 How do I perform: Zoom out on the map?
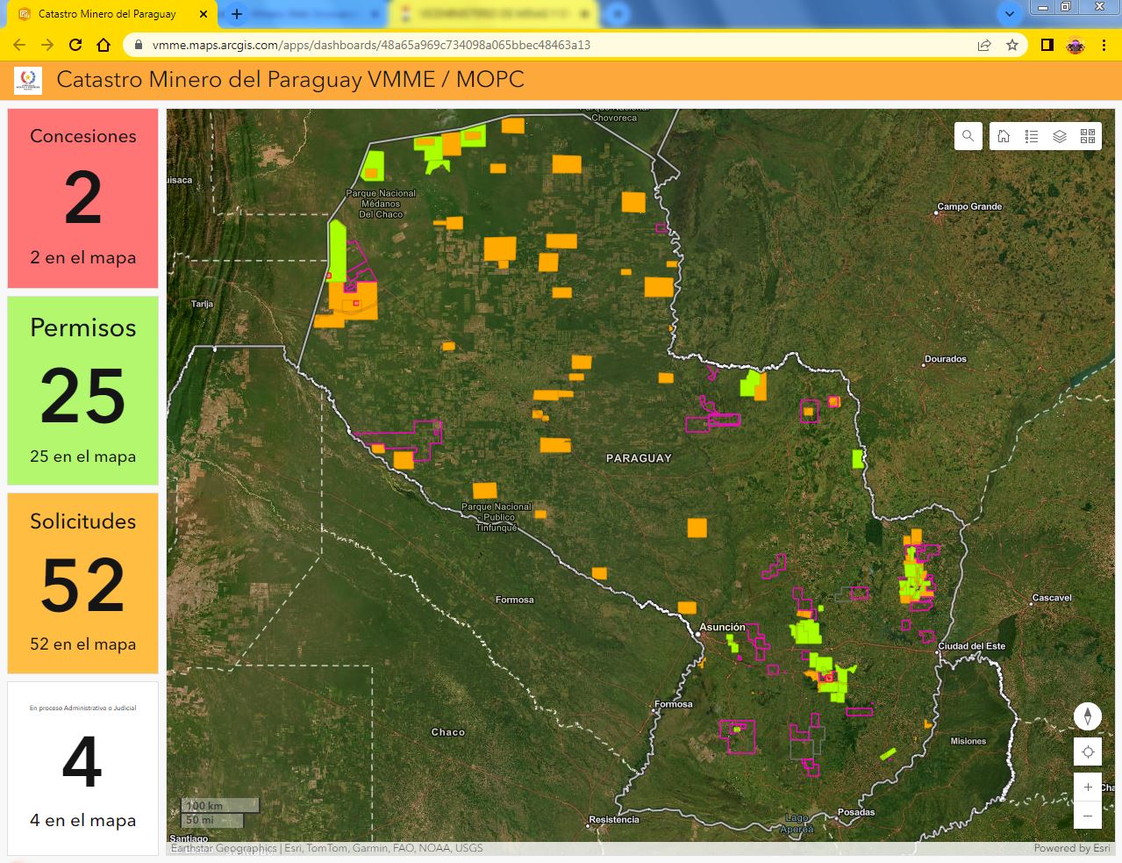[x=1088, y=816]
